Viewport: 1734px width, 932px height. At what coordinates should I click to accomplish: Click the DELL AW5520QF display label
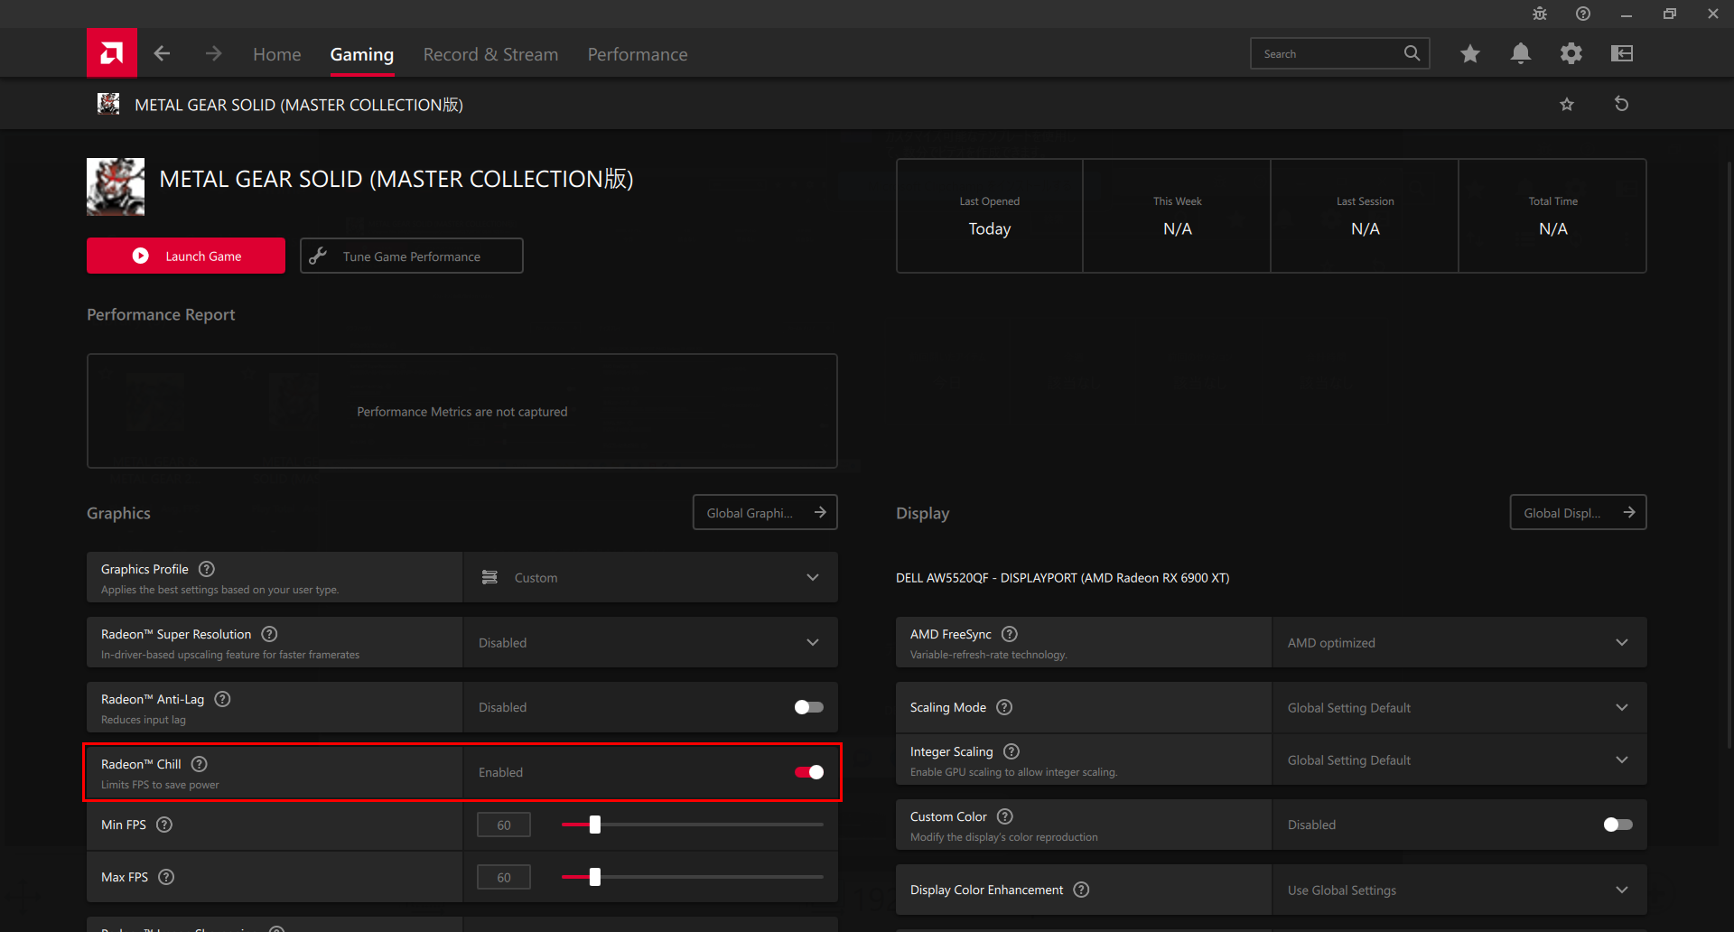coord(1062,578)
